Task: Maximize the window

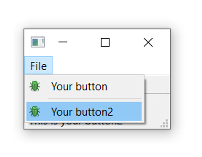Action: point(105,42)
